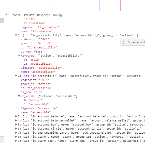Image resolution: width=145 pixels, height=143 pixels.
Task: Select the Preview tab
Action: coord(29,15)
